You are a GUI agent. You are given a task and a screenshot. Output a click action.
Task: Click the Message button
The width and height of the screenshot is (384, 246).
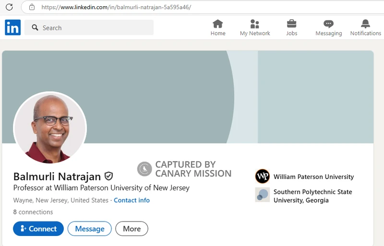[90, 229]
